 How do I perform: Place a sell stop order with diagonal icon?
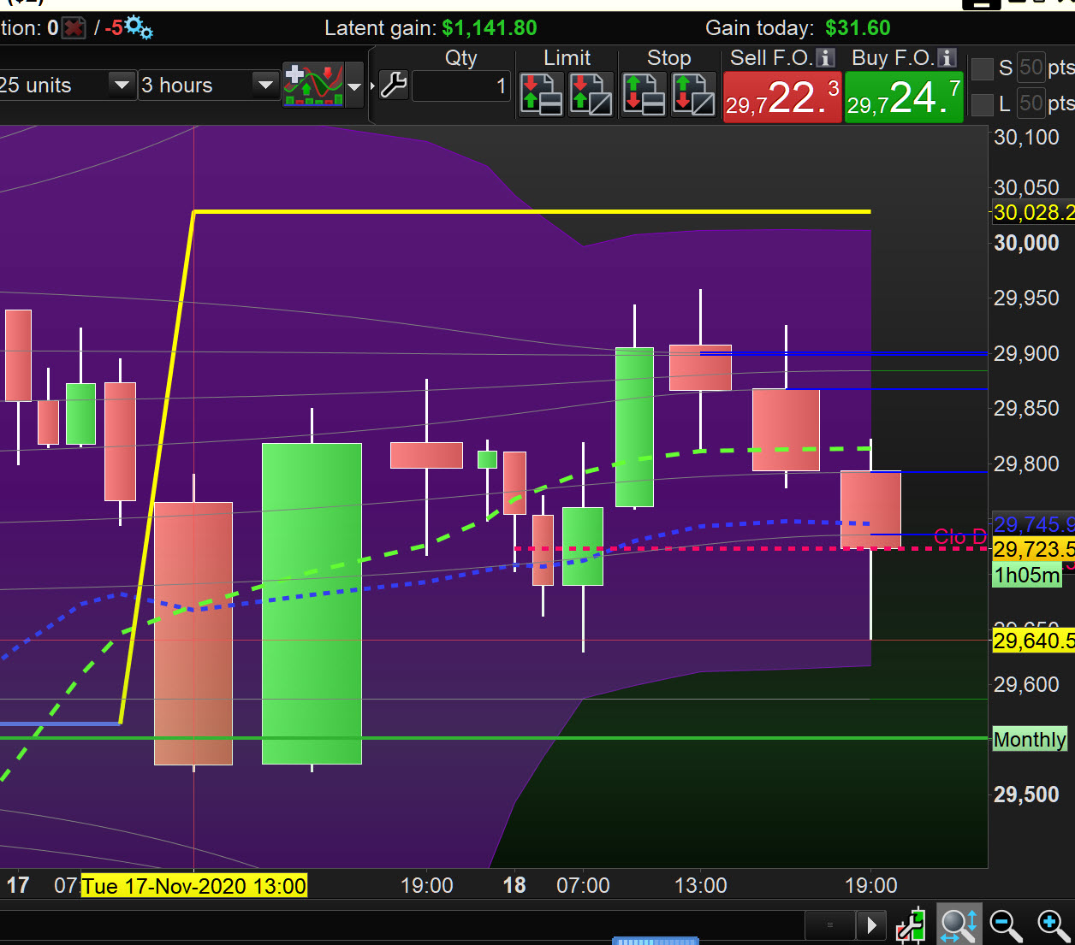tap(693, 94)
